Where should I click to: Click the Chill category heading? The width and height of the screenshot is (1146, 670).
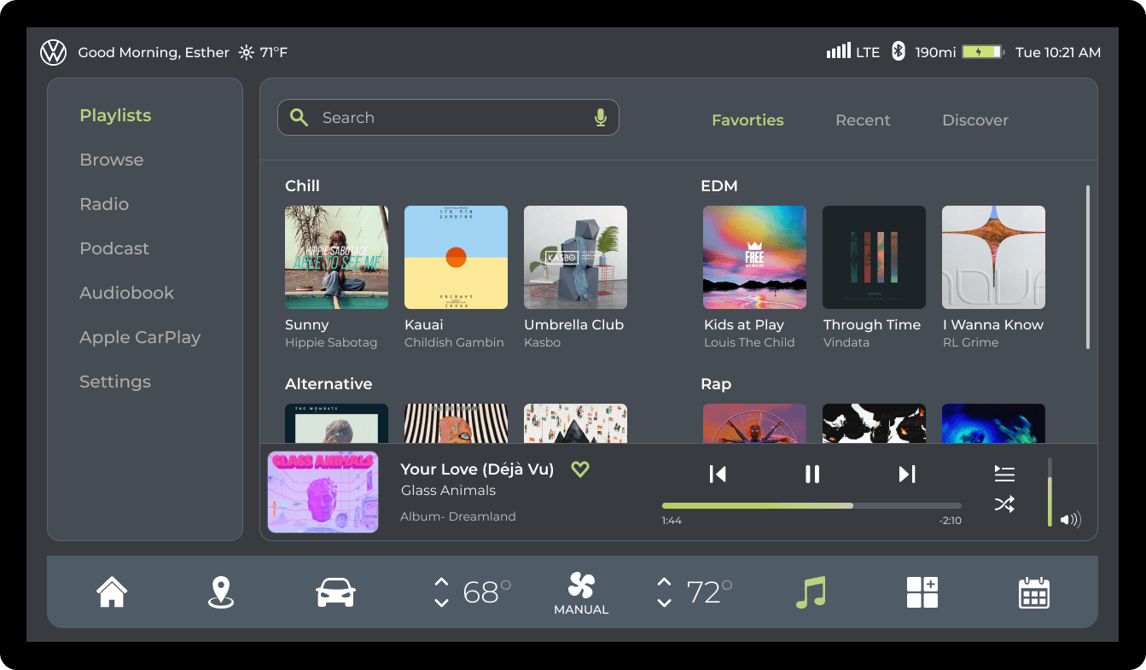pyautogui.click(x=302, y=186)
